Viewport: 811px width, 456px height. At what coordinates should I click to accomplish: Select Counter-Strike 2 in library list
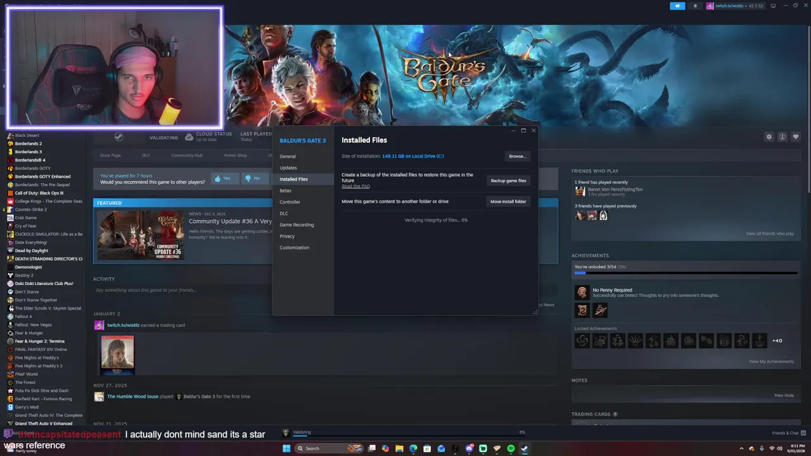pos(31,210)
